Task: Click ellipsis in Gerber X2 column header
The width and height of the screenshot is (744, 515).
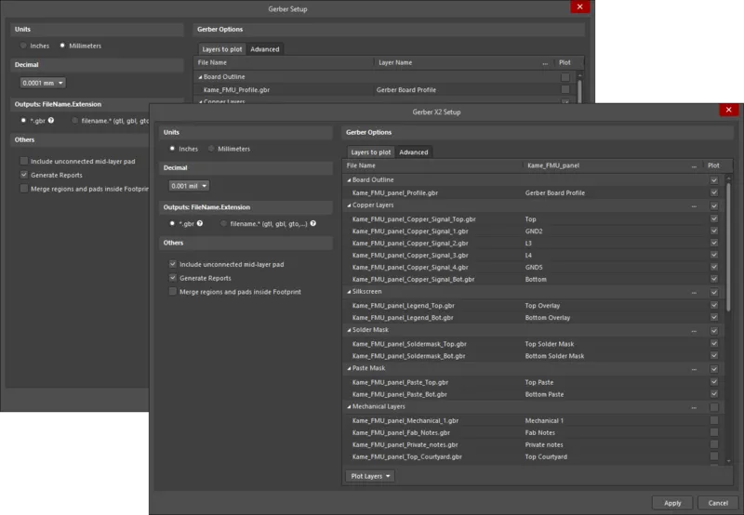Action: click(x=694, y=165)
